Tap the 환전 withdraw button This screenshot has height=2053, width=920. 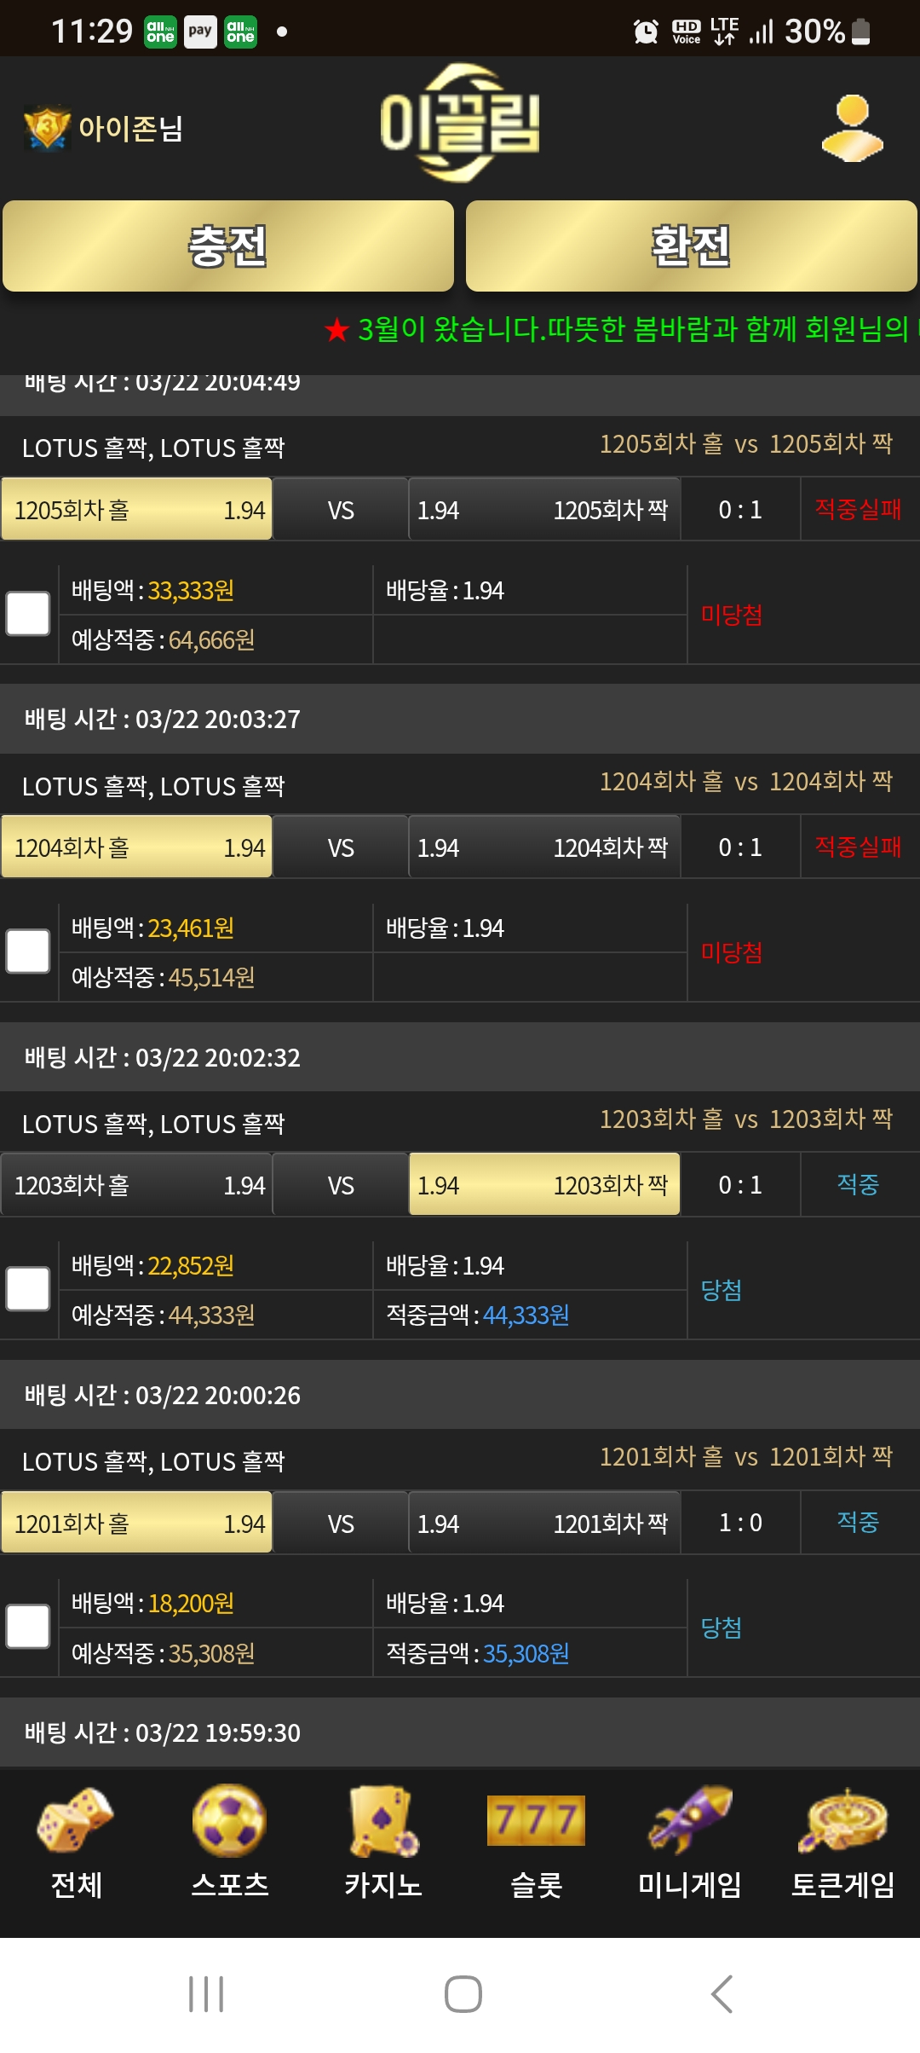coord(692,246)
